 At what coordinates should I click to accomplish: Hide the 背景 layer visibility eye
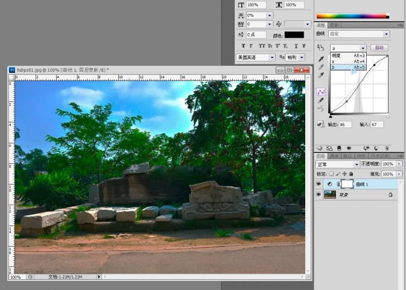(319, 194)
